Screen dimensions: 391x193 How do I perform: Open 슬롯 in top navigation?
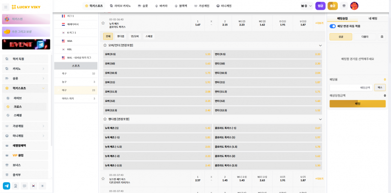pyautogui.click(x=143, y=6)
